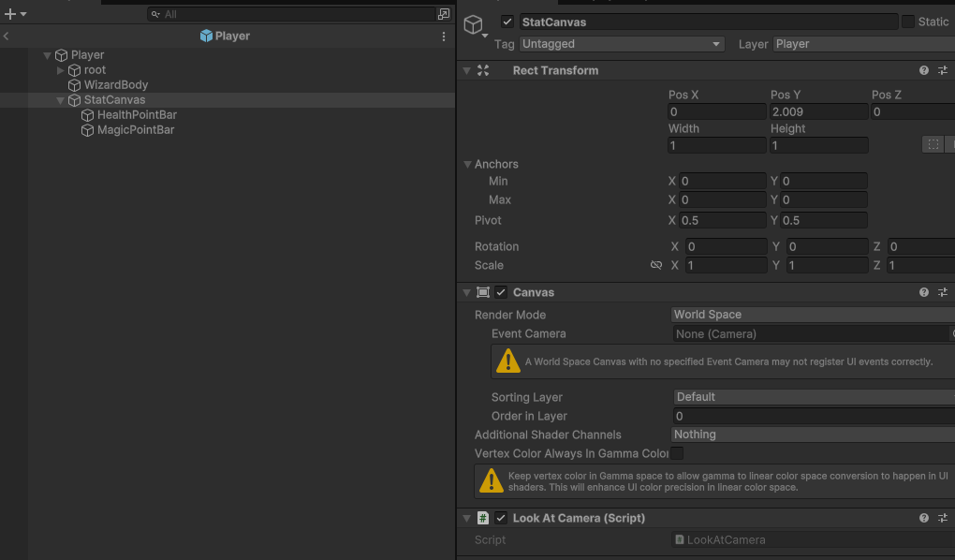Expand the root tree node
The height and width of the screenshot is (560, 955).
coord(60,70)
